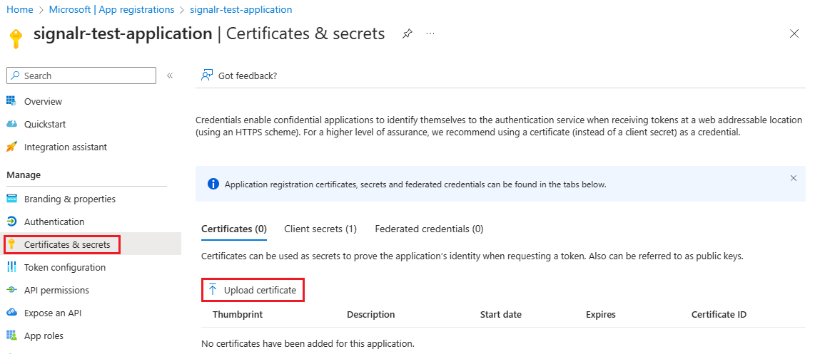815x354 pixels.
Task: Click the Integration assistant rocket icon
Action: (11, 147)
